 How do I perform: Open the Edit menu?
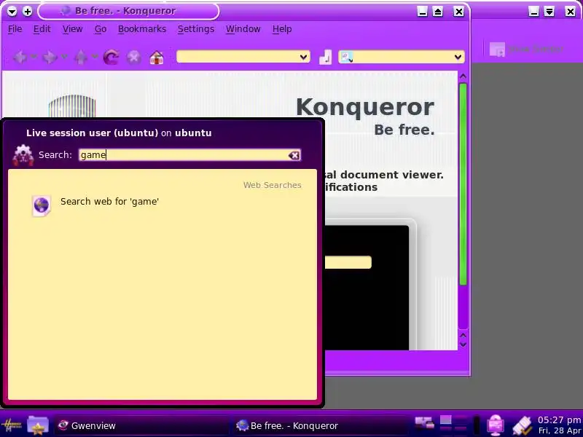[x=42, y=29]
